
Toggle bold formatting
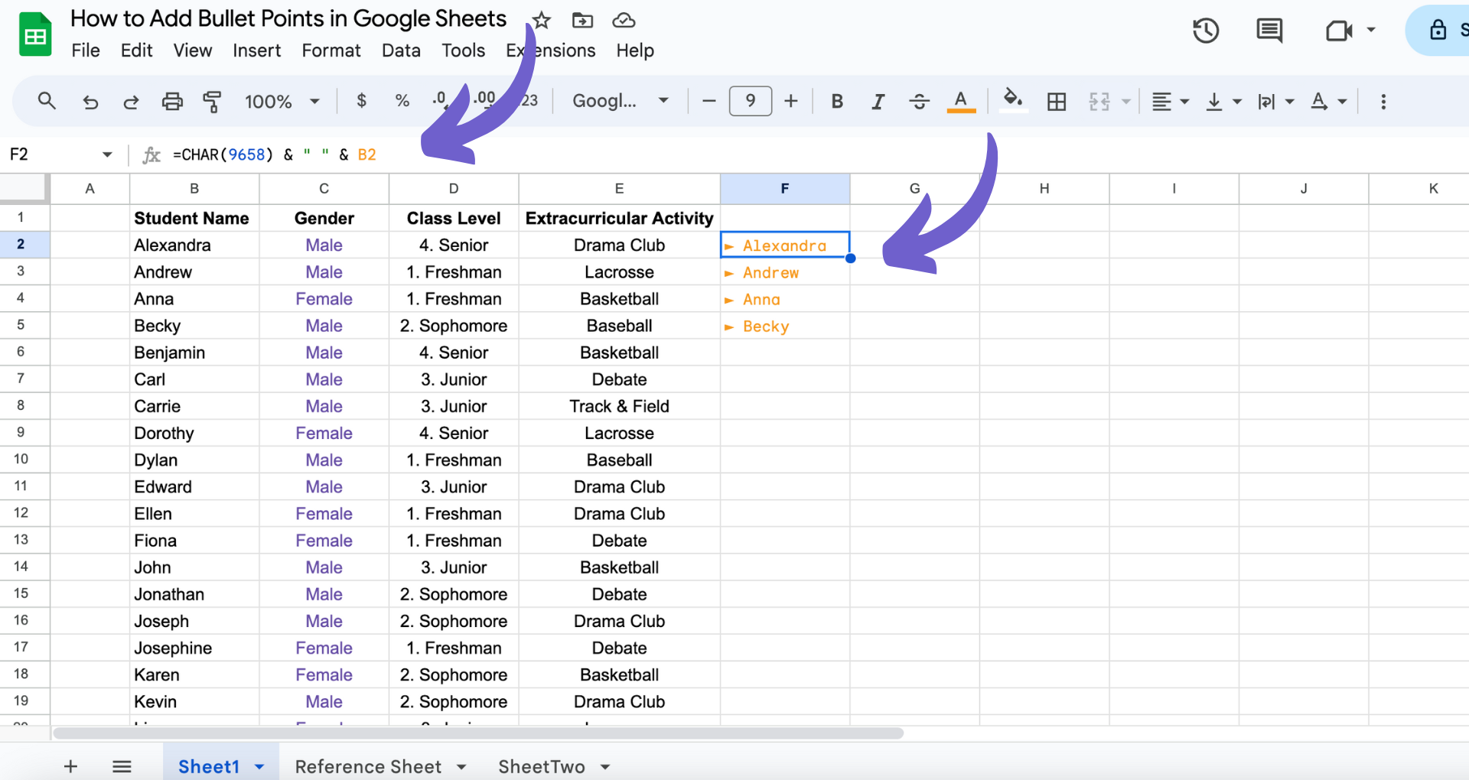tap(836, 101)
